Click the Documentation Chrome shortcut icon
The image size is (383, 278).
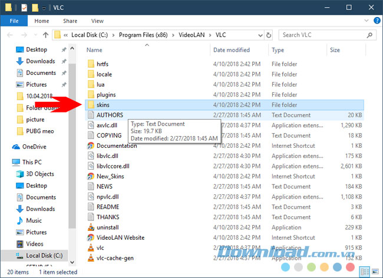point(90,145)
